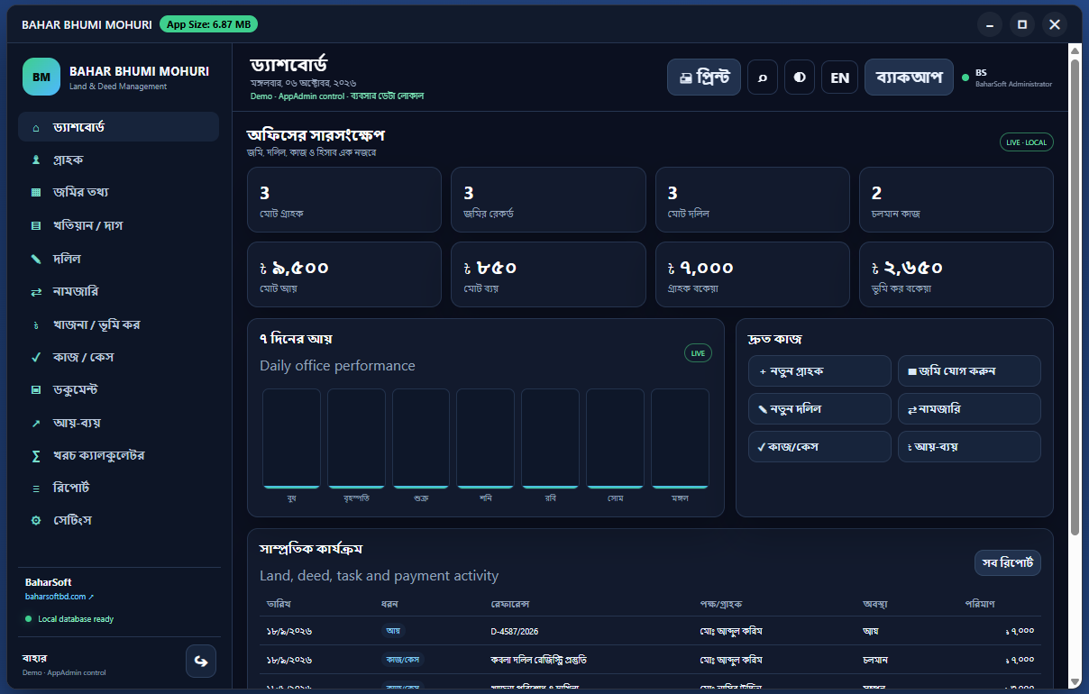The image size is (1089, 694).
Task: Open ড্যাশবোর্ড in the sidebar
Action: point(118,127)
